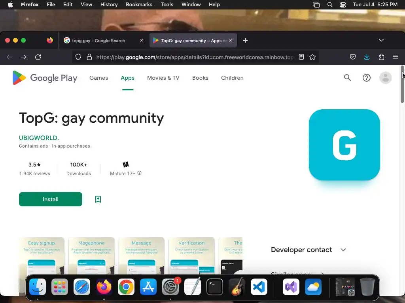Viewport: 405px width, 303px height.
Task: Open the Google Play help center icon
Action: [367, 78]
